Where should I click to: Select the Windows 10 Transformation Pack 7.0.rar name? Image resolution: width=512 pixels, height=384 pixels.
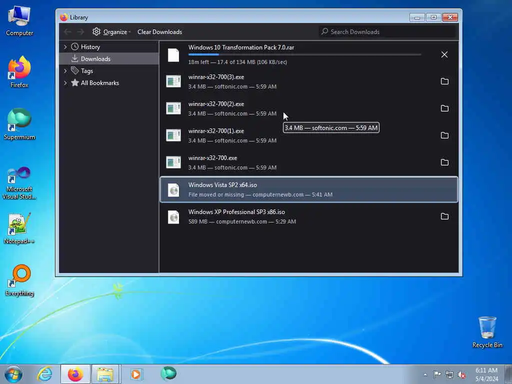click(241, 47)
